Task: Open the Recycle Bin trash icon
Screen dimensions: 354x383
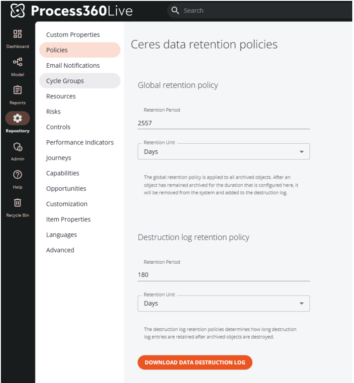Action: (x=17, y=203)
